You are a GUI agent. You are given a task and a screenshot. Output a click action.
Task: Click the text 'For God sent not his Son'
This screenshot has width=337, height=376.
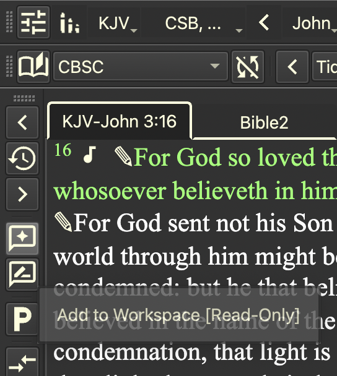coord(203,223)
